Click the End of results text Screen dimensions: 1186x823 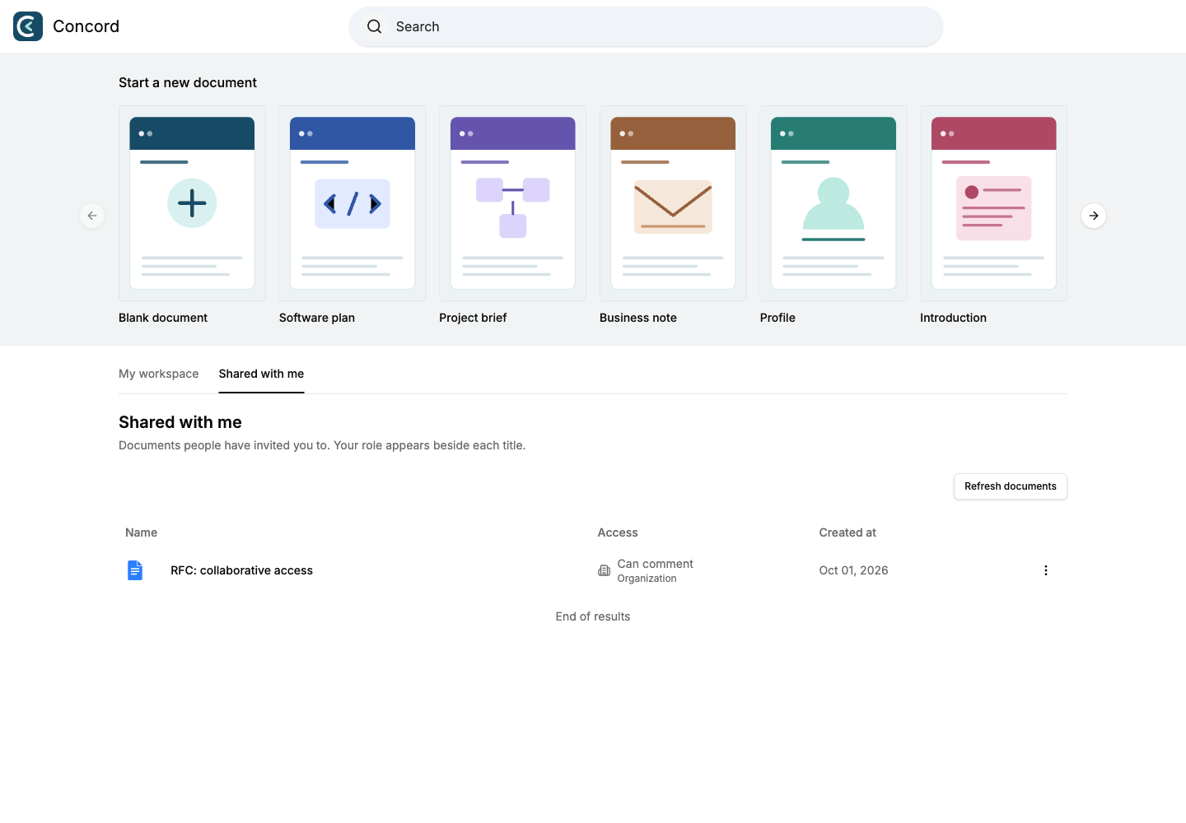point(593,616)
